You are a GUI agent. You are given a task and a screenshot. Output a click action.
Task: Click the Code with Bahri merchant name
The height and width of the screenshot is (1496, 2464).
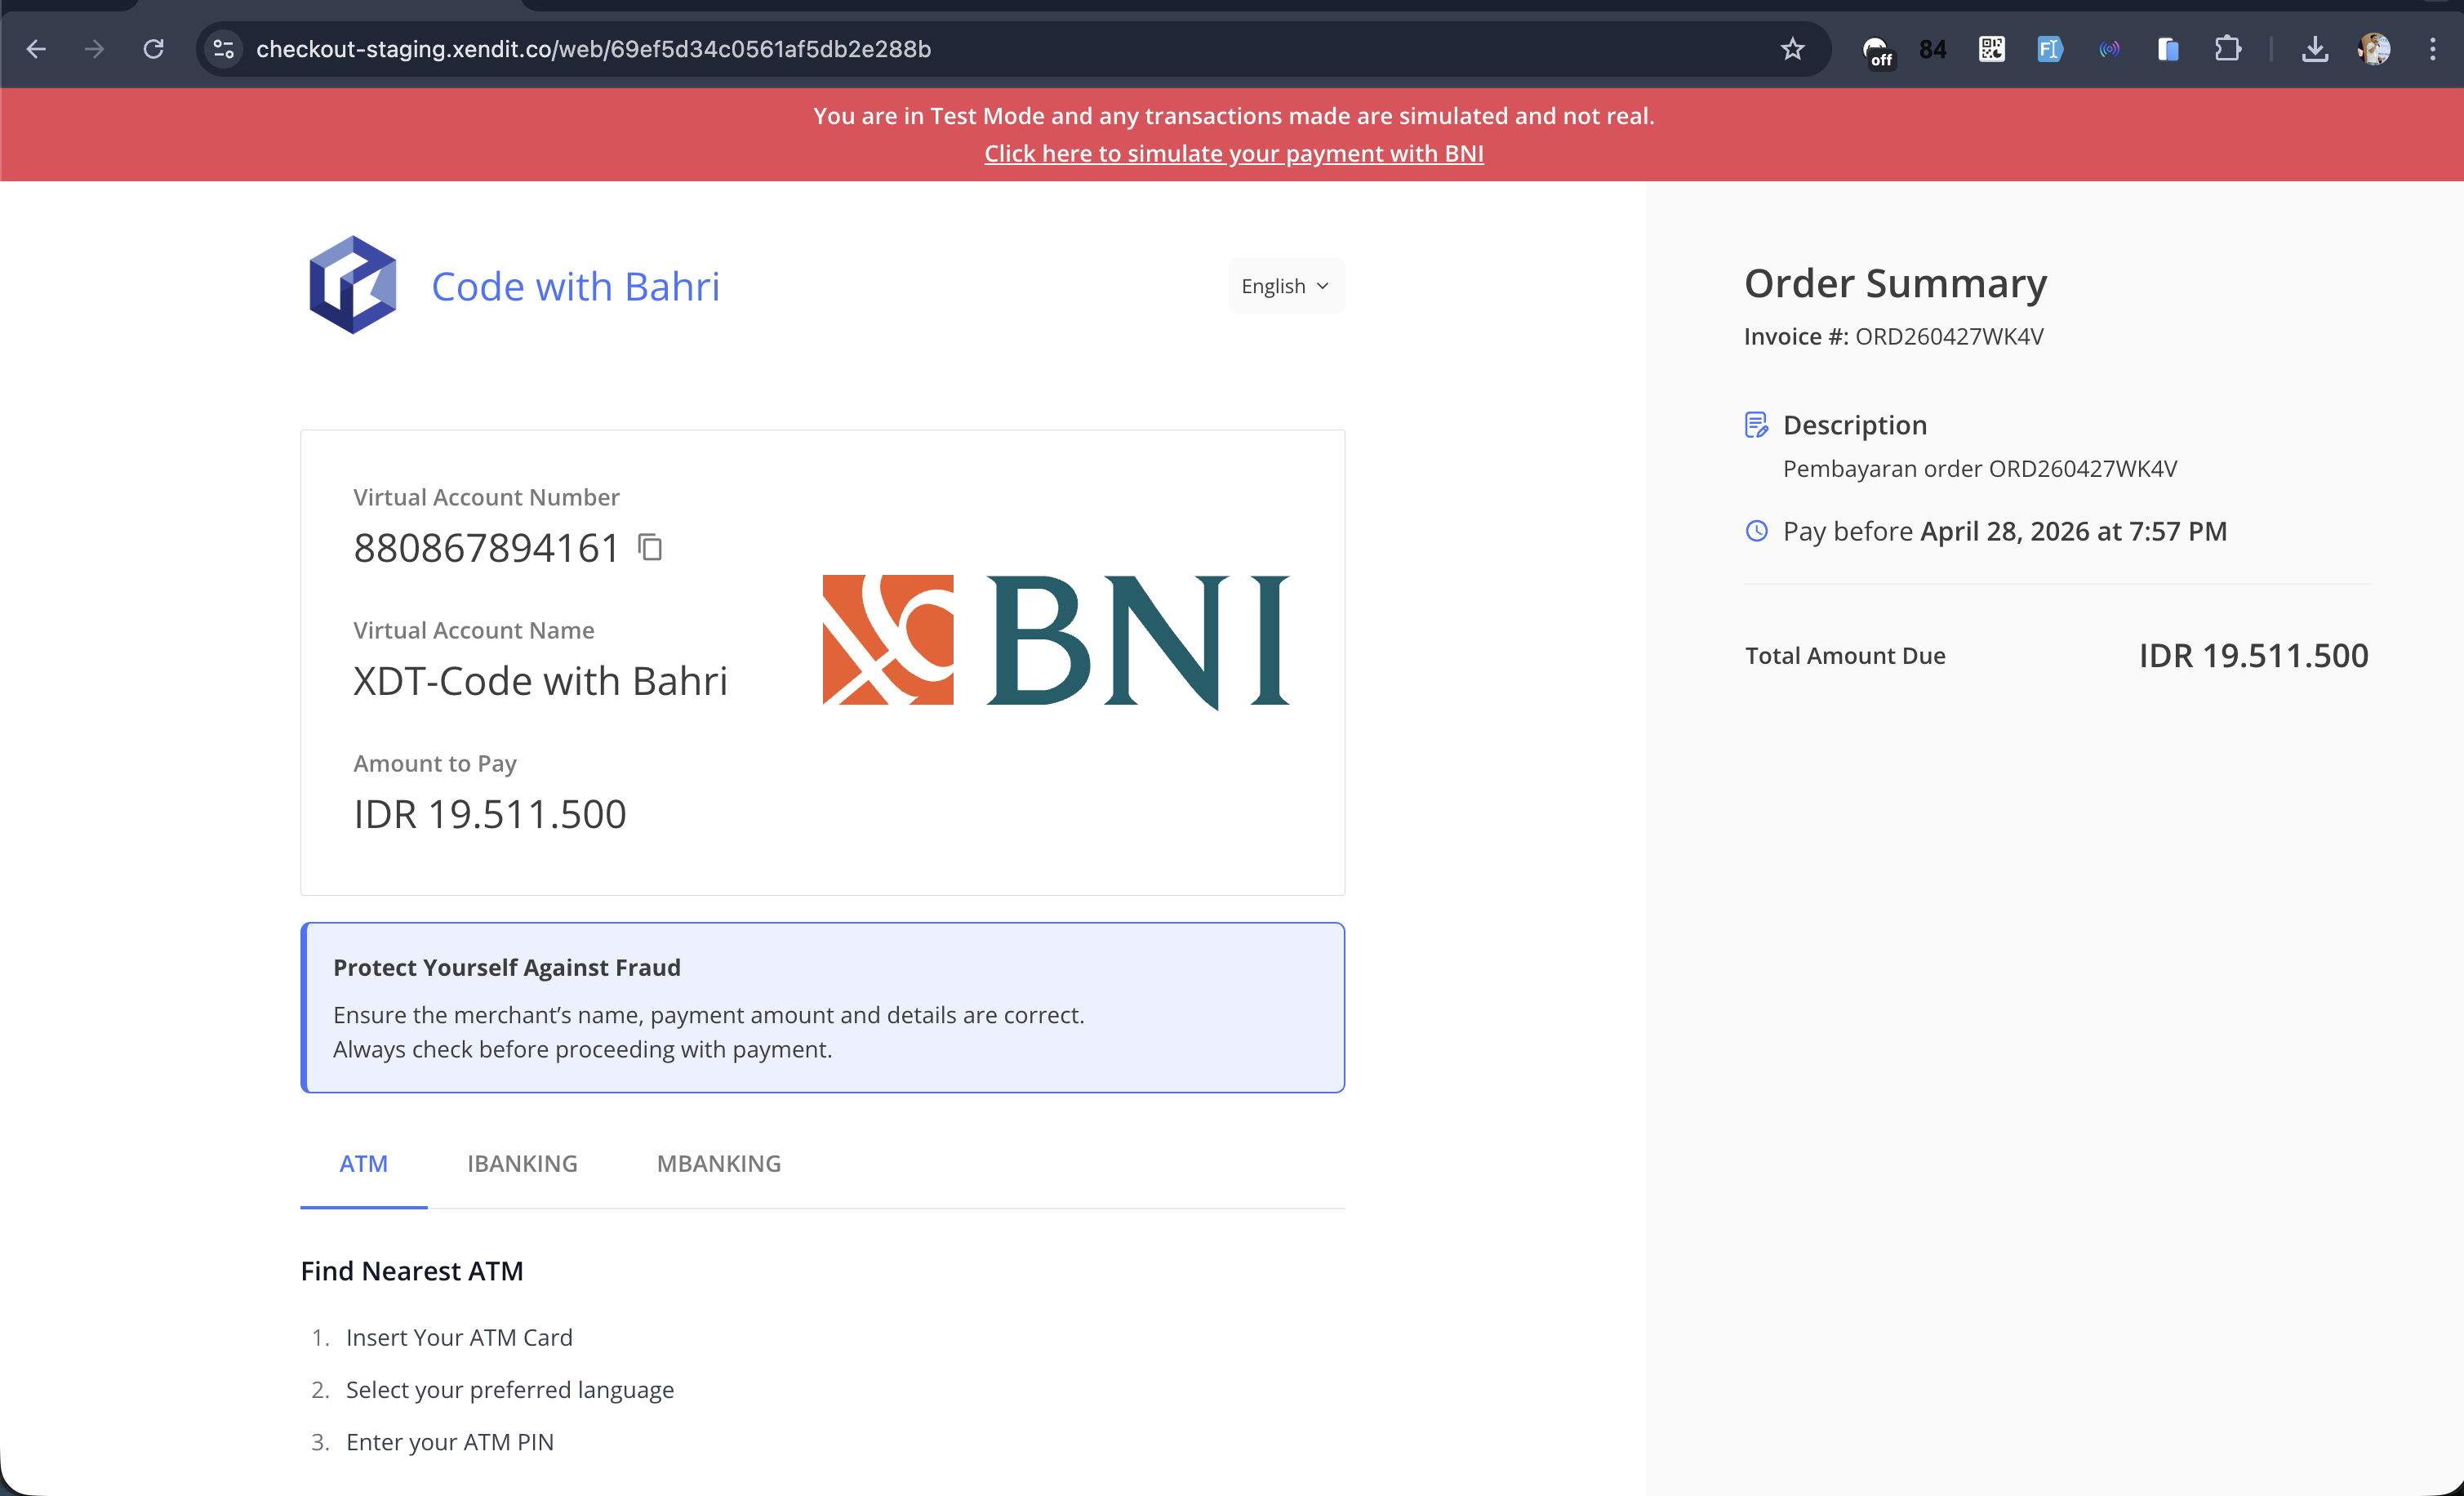(575, 286)
